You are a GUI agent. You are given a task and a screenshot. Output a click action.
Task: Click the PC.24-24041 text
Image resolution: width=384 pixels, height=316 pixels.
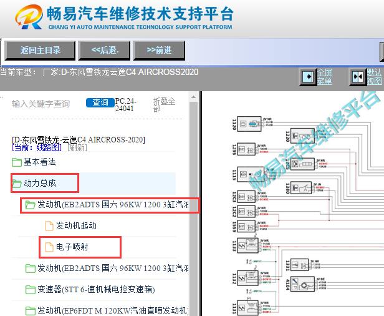click(126, 105)
